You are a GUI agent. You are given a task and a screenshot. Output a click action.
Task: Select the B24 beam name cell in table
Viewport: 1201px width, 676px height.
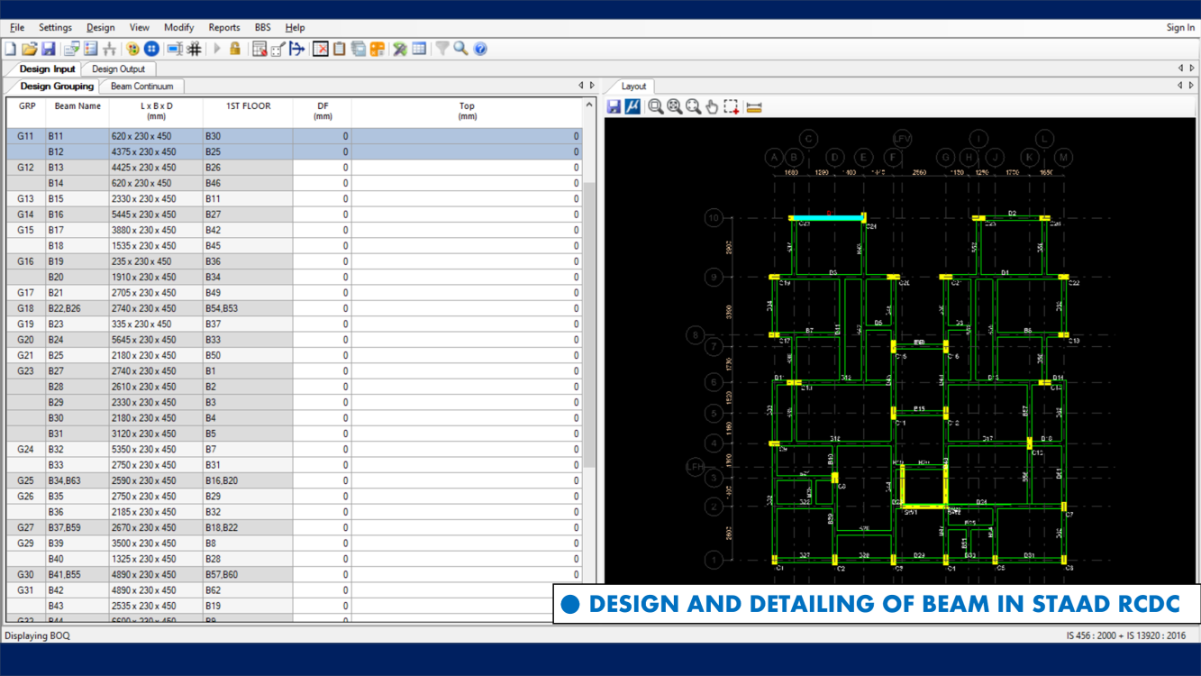(56, 340)
